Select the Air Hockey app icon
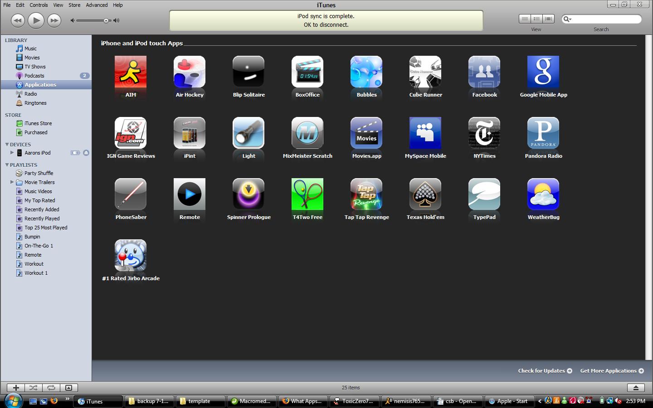The height and width of the screenshot is (408, 653). tap(190, 72)
